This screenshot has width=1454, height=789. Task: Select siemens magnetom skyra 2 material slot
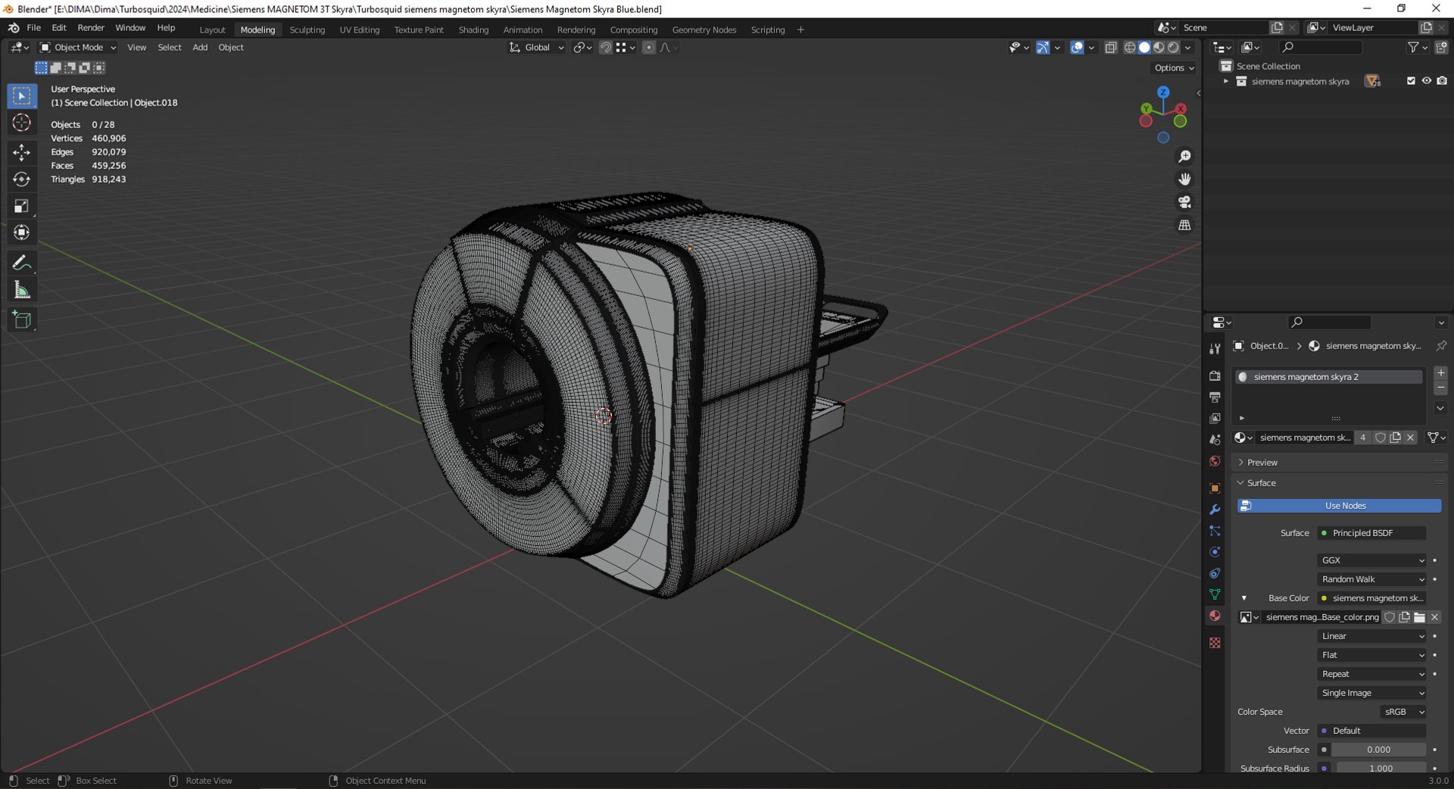click(x=1329, y=377)
